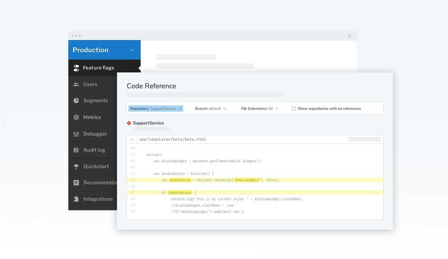This screenshot has width=448, height=259.
Task: Remove the SupportService repository filter
Action: (x=180, y=108)
